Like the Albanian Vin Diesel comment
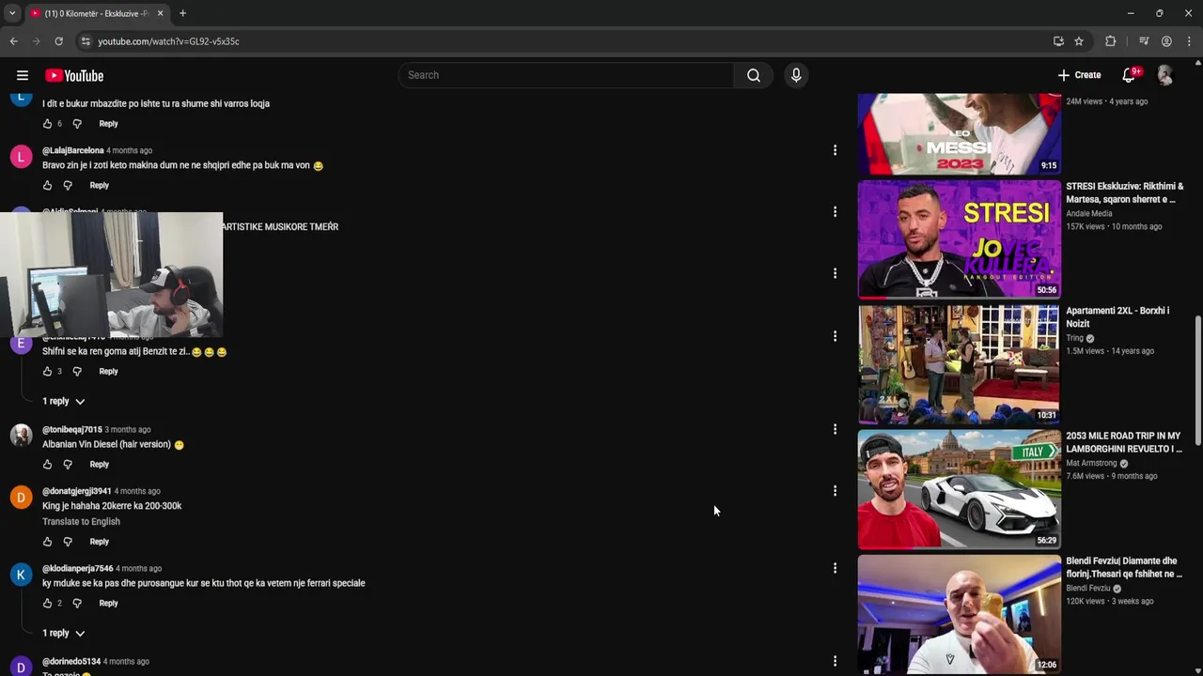This screenshot has height=676, width=1203. tap(48, 464)
